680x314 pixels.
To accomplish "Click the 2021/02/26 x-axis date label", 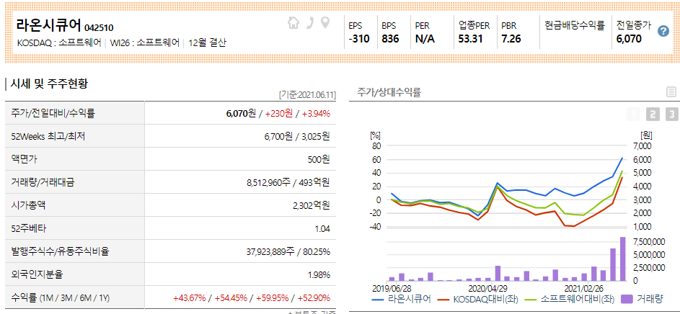I will (x=583, y=287).
